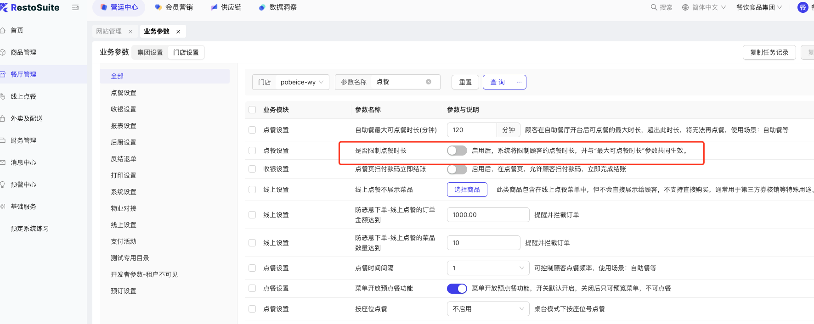Check the select-all checkbox in table header
This screenshot has height=324, width=814.
point(252,110)
